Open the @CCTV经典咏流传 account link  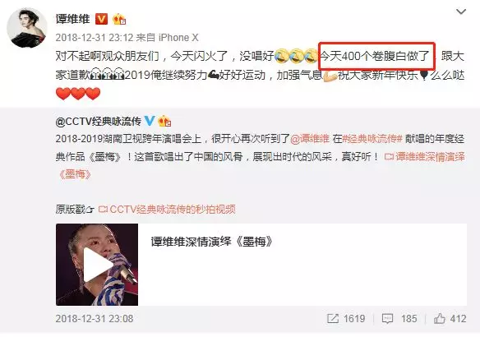98,122
